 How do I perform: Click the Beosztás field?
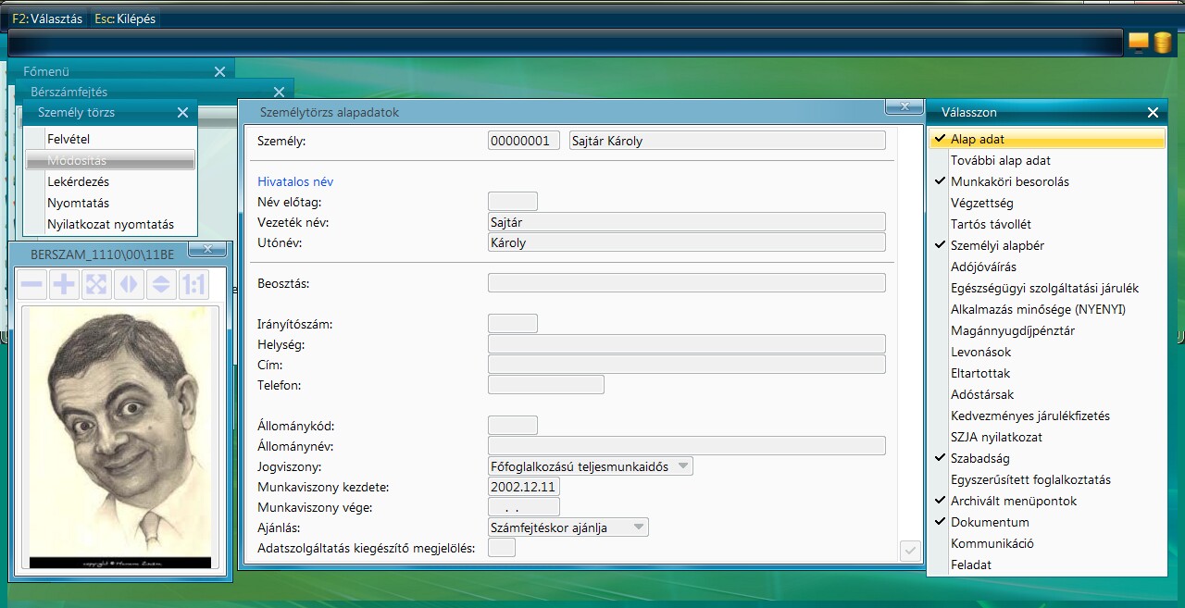pos(687,283)
